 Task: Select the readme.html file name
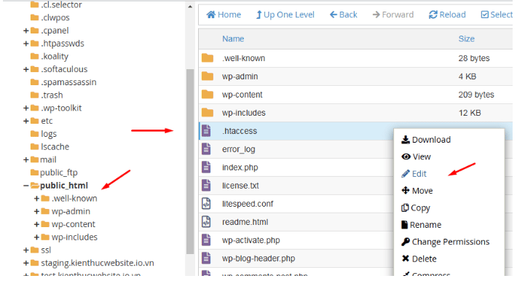[245, 222]
